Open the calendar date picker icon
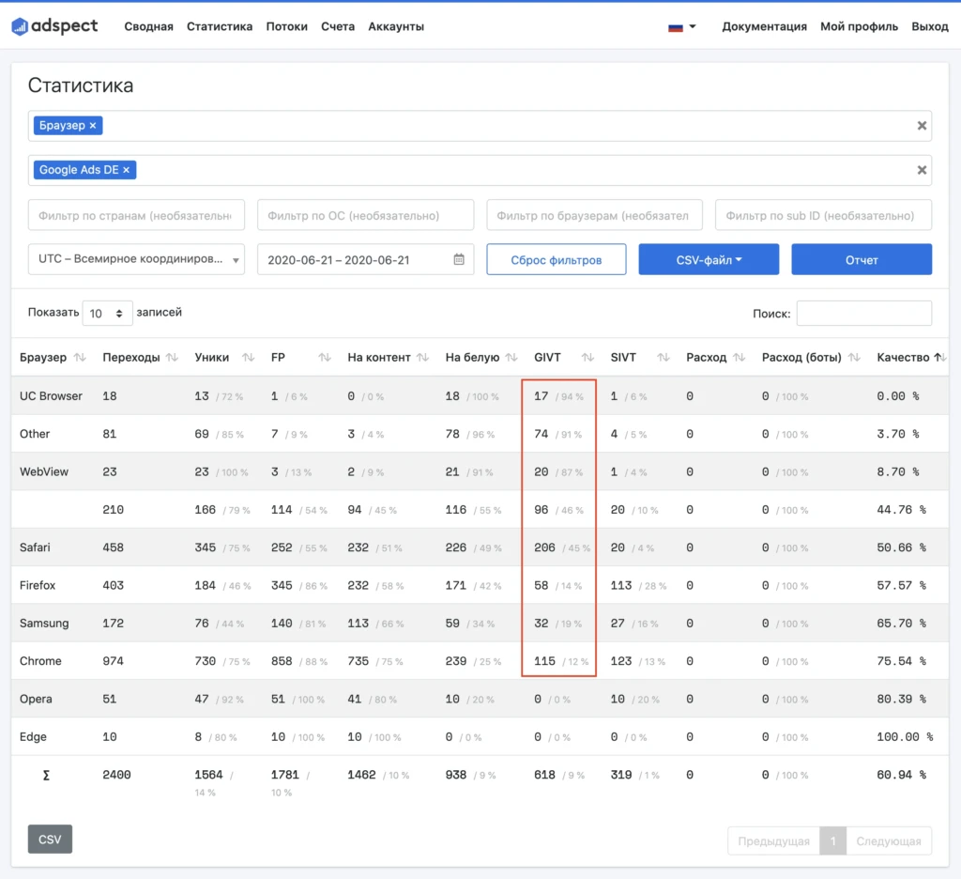961x879 pixels. 458,259
